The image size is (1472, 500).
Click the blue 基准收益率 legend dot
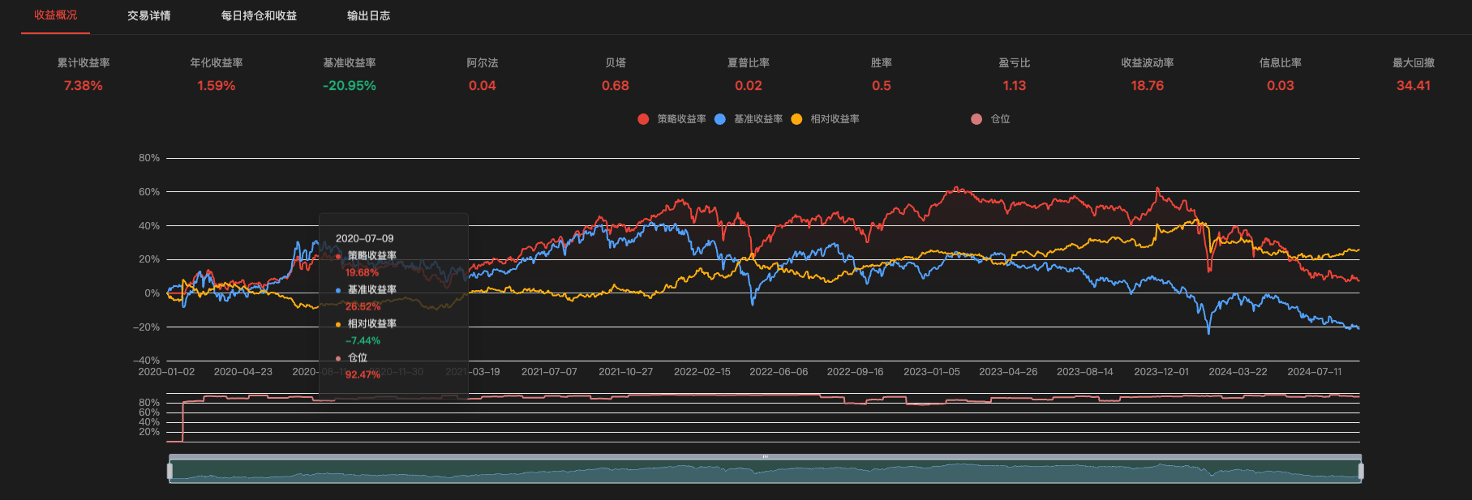click(x=720, y=119)
